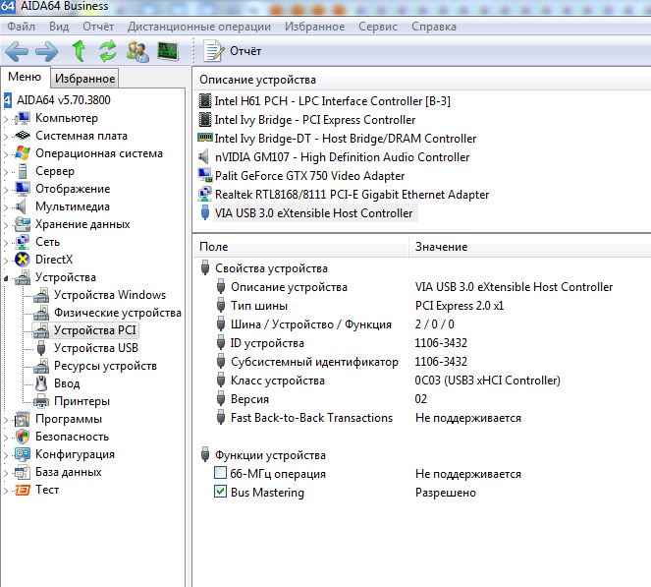Toggle the Bus Mastering checkbox

point(220,492)
